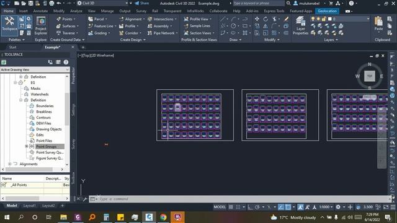The height and width of the screenshot is (223, 397).
Task: Click the Feature Line button
Action: (102, 26)
